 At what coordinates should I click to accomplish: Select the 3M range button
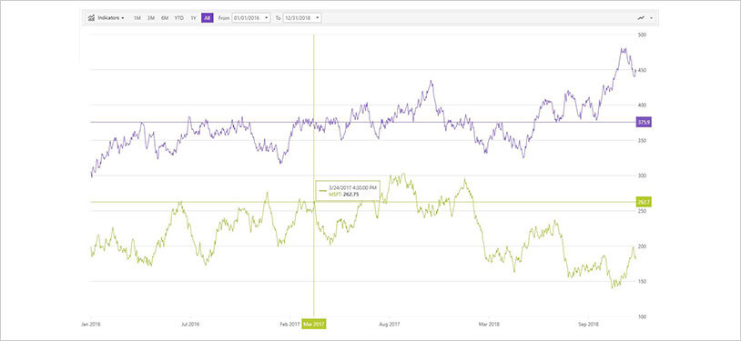tap(151, 18)
